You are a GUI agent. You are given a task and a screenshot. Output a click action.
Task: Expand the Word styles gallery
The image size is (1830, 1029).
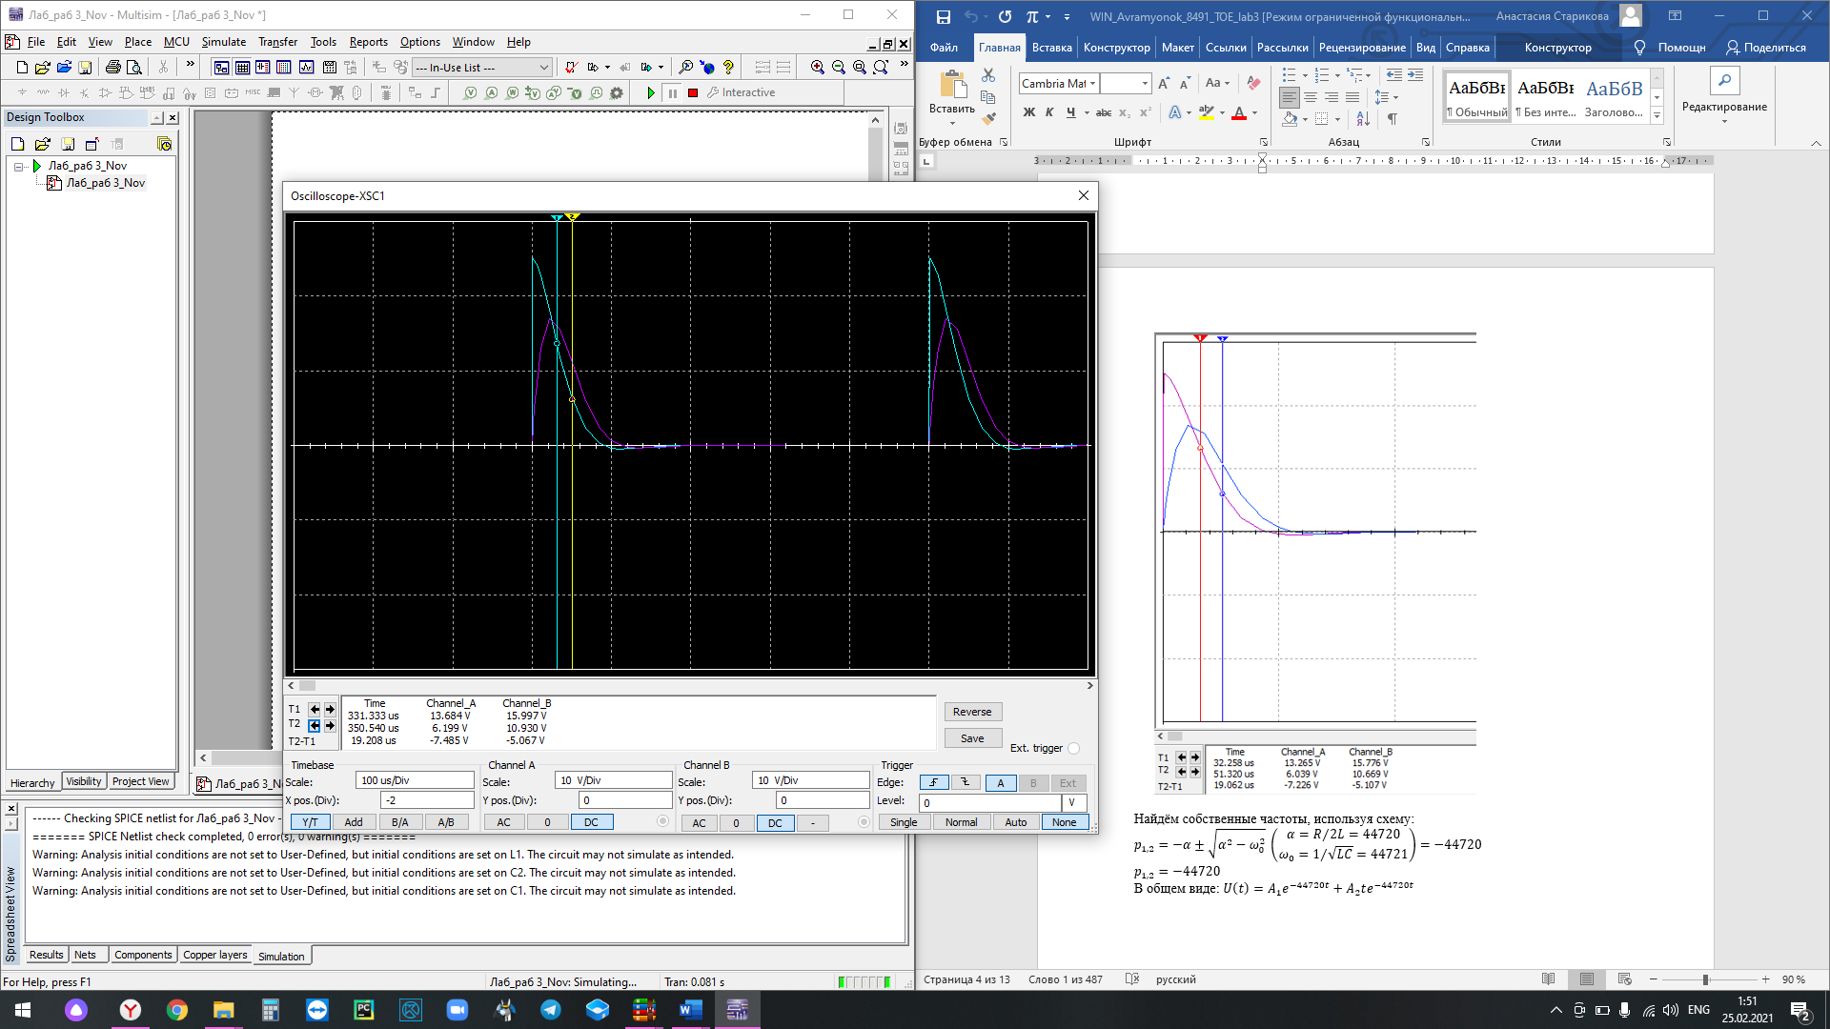click(1657, 115)
